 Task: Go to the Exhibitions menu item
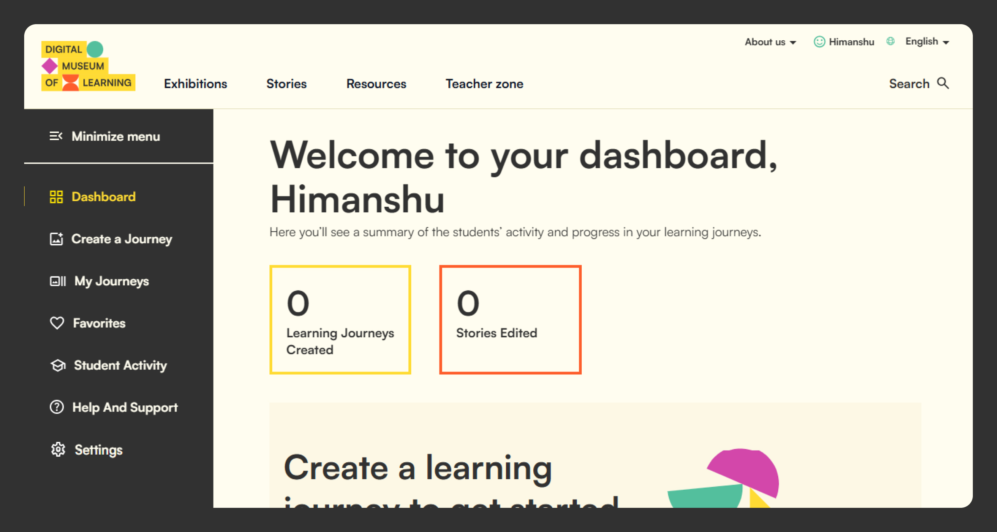coord(195,84)
